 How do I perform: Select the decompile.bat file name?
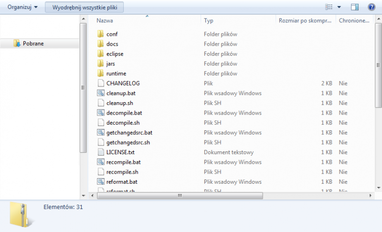pos(124,113)
